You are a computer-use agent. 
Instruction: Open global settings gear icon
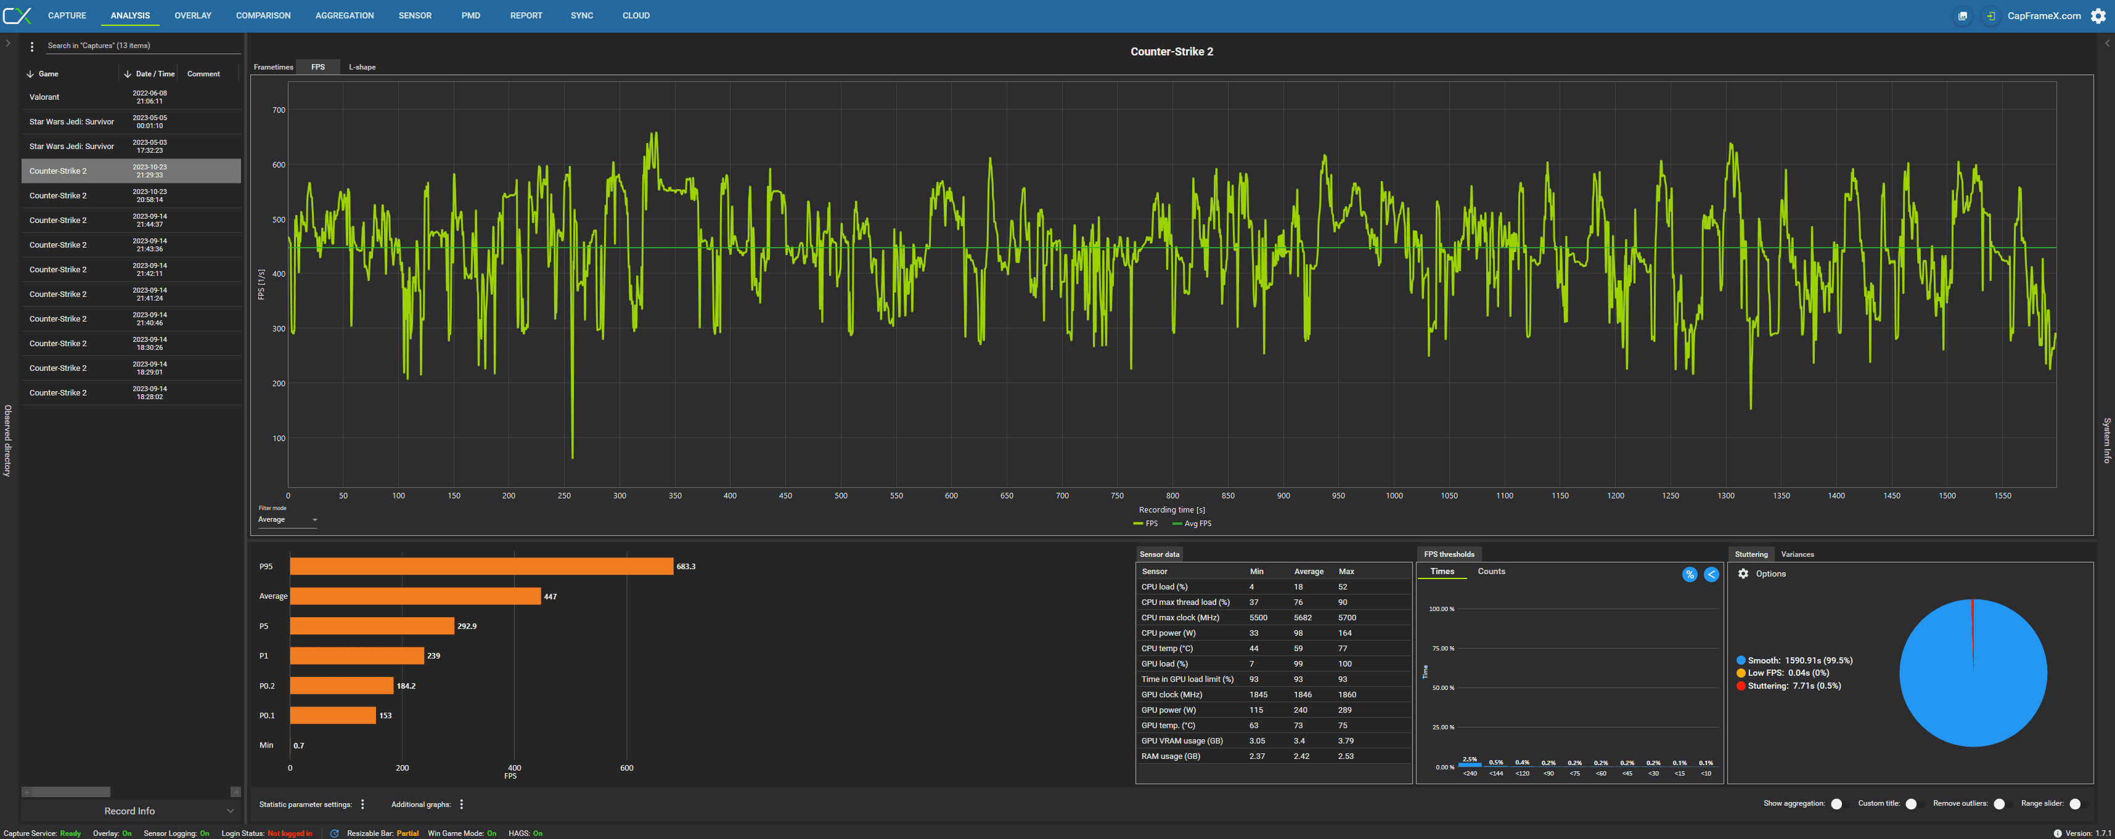point(2098,15)
